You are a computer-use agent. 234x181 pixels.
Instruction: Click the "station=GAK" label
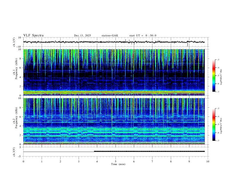(110, 35)
